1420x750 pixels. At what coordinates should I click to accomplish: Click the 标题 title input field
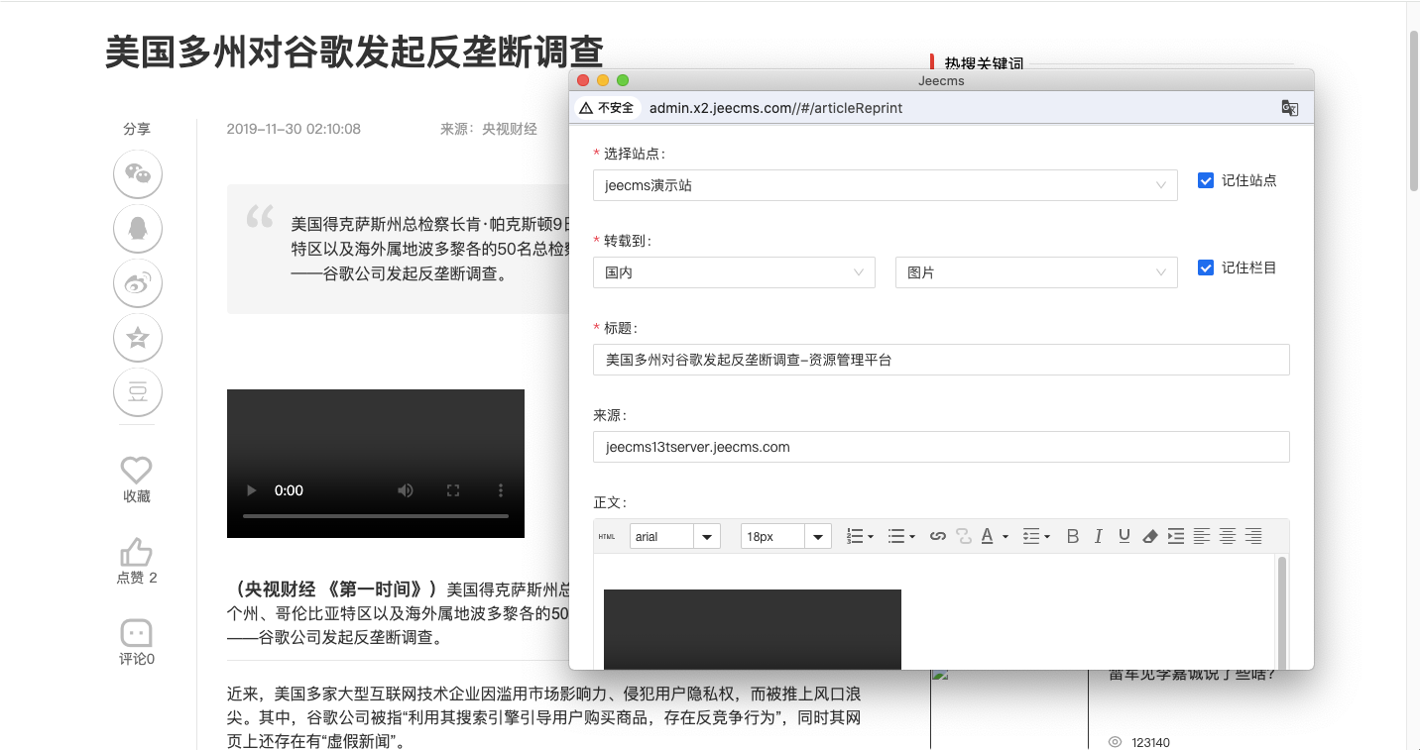(x=940, y=360)
